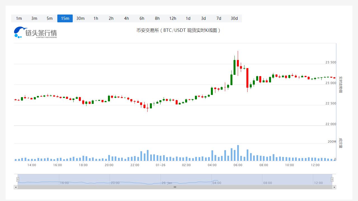Click the tallest volume bar at 06:00

click(238, 153)
